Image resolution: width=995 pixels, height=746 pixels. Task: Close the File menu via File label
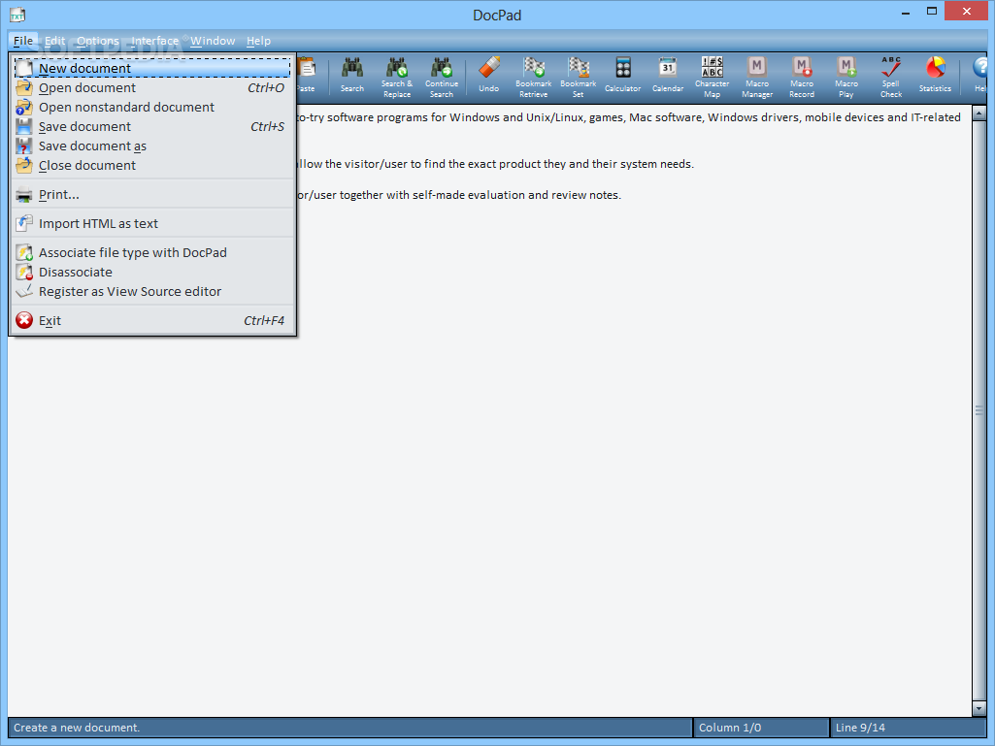(x=23, y=41)
